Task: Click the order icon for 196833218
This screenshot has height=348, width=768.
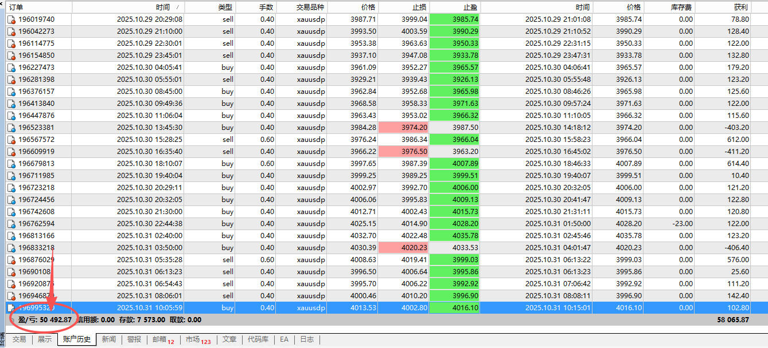Action: click(x=11, y=248)
